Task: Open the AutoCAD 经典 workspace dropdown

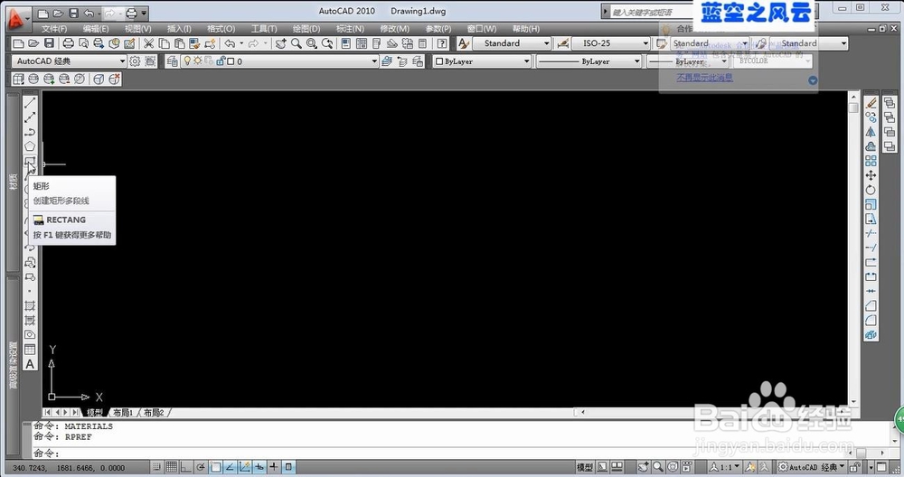Action: click(x=70, y=61)
